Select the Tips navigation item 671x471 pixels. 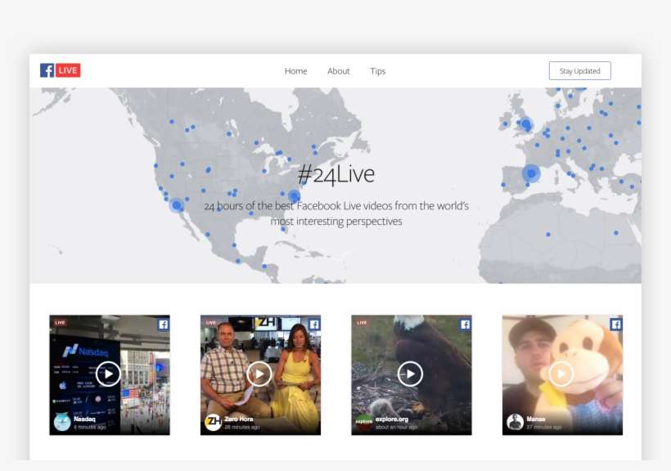tap(377, 71)
